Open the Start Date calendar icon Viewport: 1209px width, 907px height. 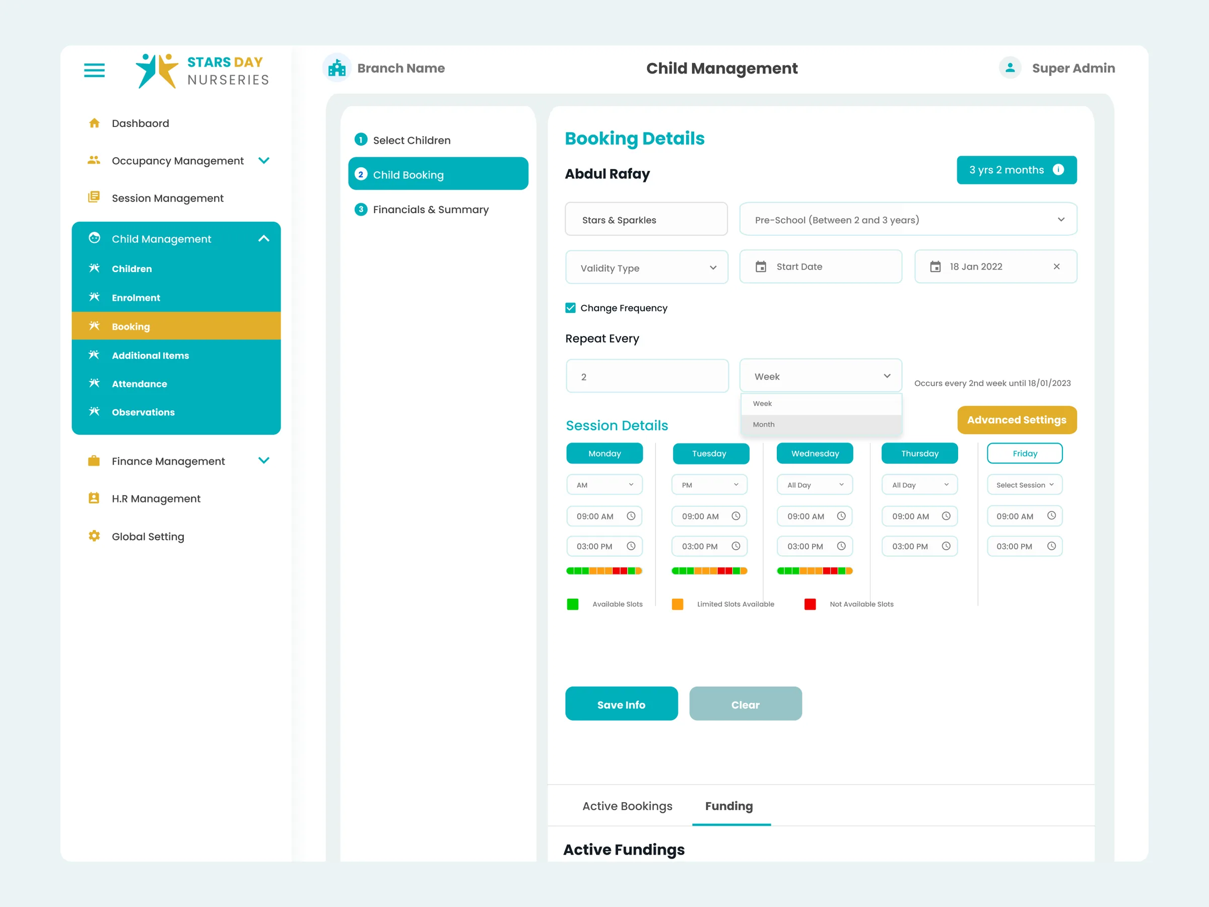click(x=761, y=266)
